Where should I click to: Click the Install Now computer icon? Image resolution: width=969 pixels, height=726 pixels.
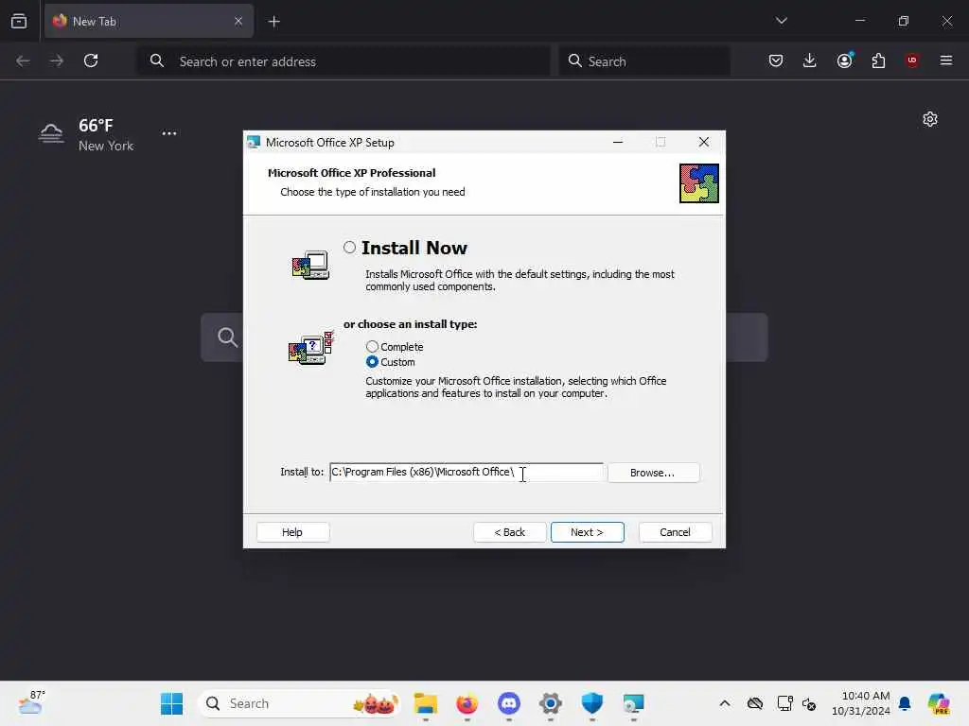pyautogui.click(x=310, y=266)
